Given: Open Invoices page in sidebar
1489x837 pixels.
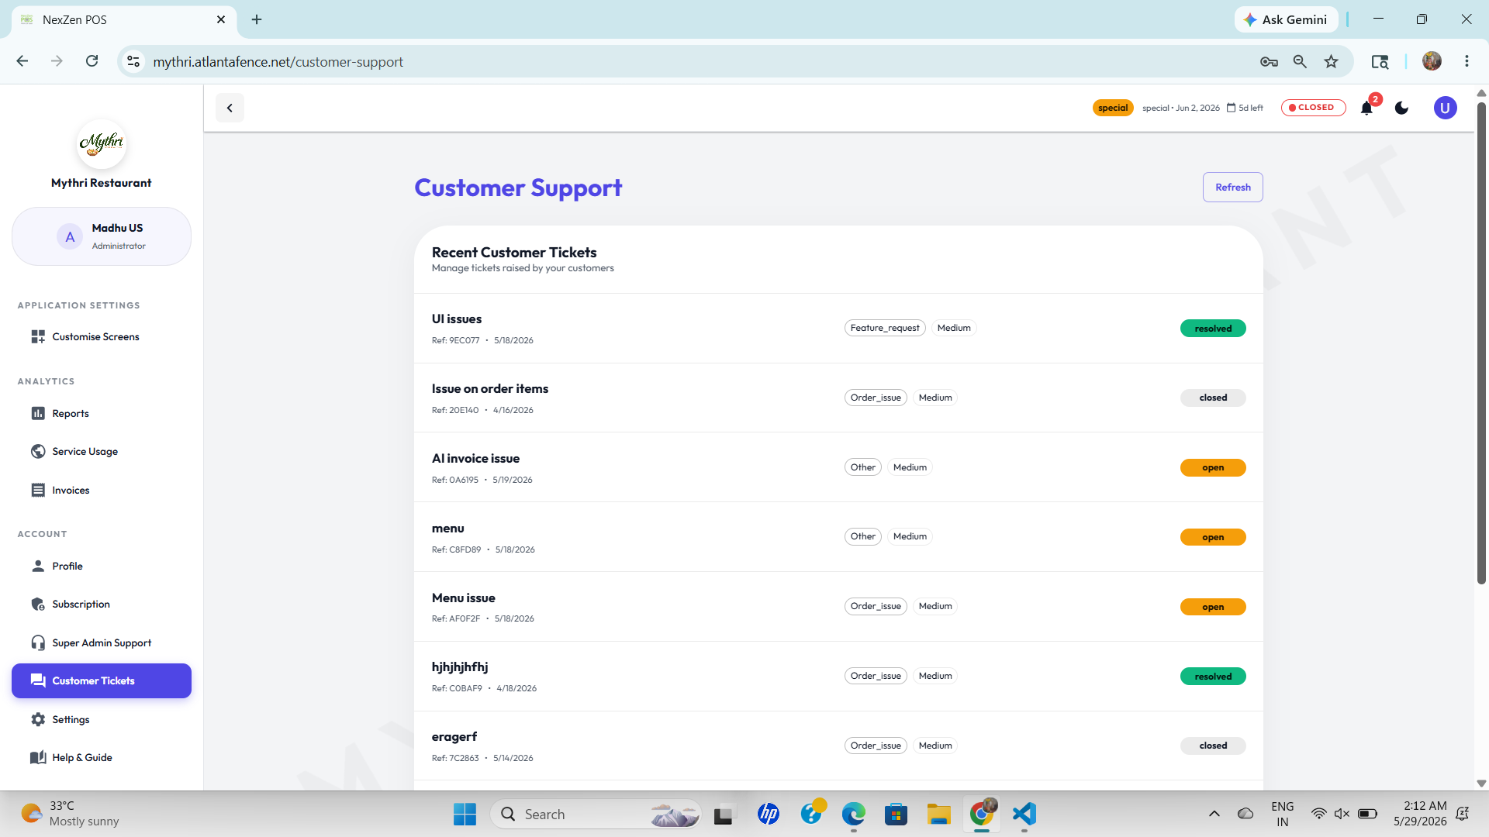Looking at the screenshot, I should pos(102,491).
